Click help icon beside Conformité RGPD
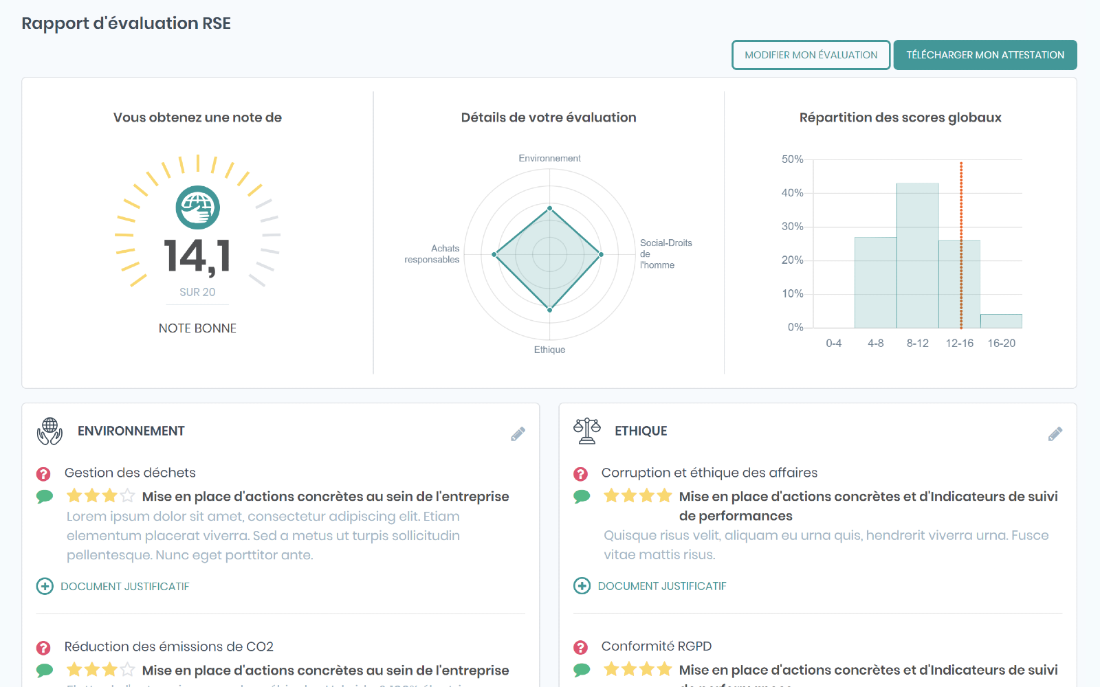This screenshot has width=1100, height=687. tap(581, 647)
